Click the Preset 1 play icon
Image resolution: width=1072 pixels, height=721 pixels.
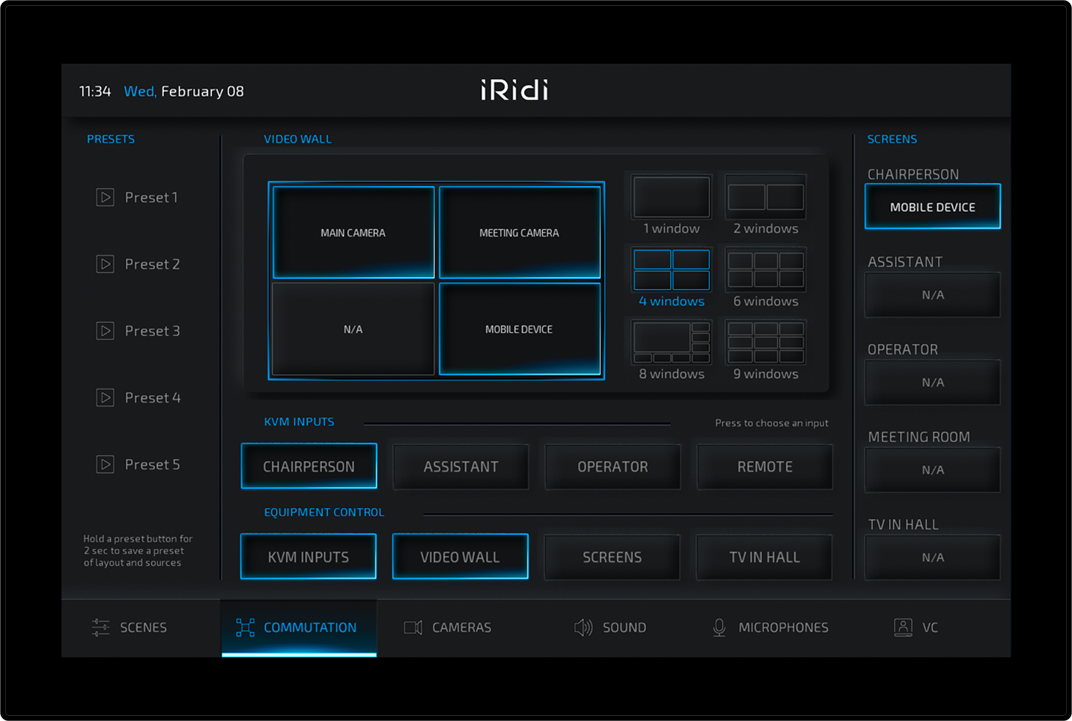(x=105, y=198)
